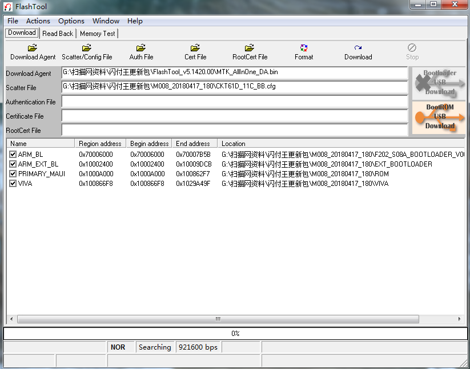The image size is (470, 369).
Task: Click the Region address column header
Action: pyautogui.click(x=100, y=144)
